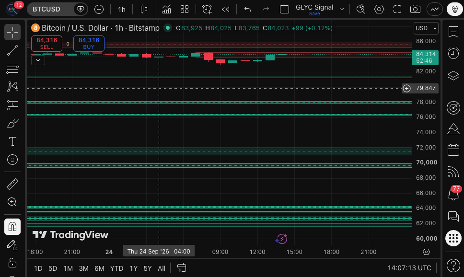The height and width of the screenshot is (277, 464).
Task: Toggle lock all drawings
Action: [12, 263]
